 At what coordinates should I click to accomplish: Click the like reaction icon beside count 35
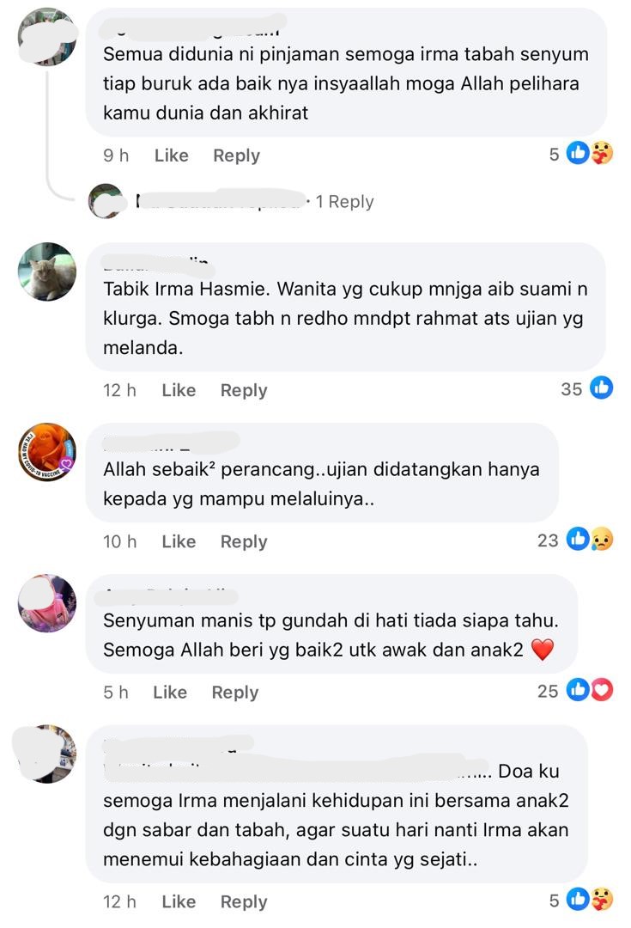pos(602,388)
